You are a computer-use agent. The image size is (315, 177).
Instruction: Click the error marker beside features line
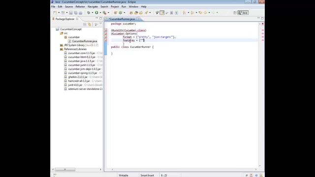[106, 40]
